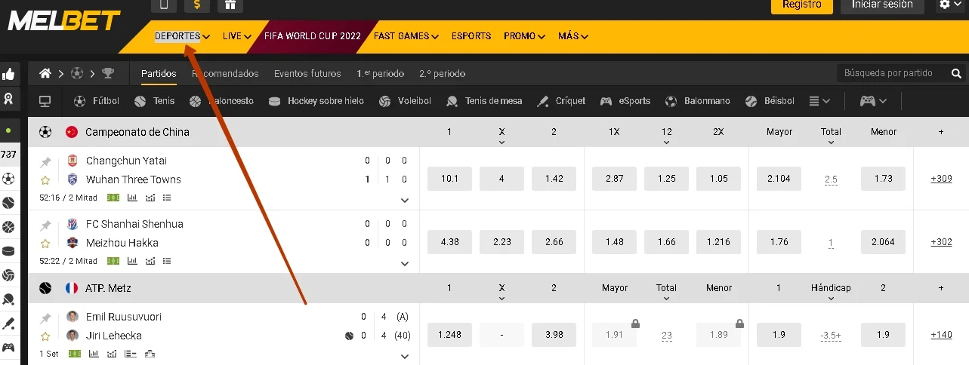Click the monitor live-view icon

point(45,101)
